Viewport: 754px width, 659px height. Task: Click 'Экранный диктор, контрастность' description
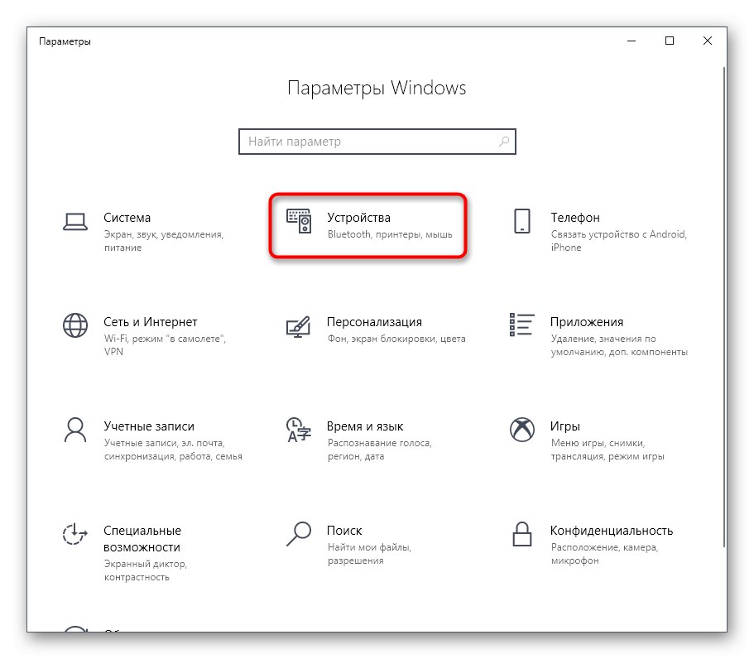146,570
